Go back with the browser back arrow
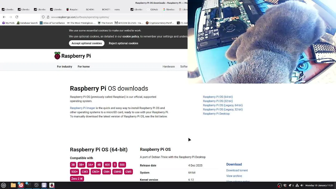 coord(4,17)
